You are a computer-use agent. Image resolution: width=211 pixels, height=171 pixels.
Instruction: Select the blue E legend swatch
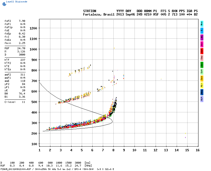(202, 30)
